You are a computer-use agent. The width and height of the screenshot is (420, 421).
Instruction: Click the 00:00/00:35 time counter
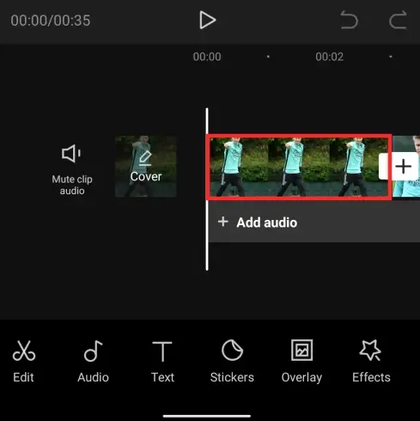[51, 21]
